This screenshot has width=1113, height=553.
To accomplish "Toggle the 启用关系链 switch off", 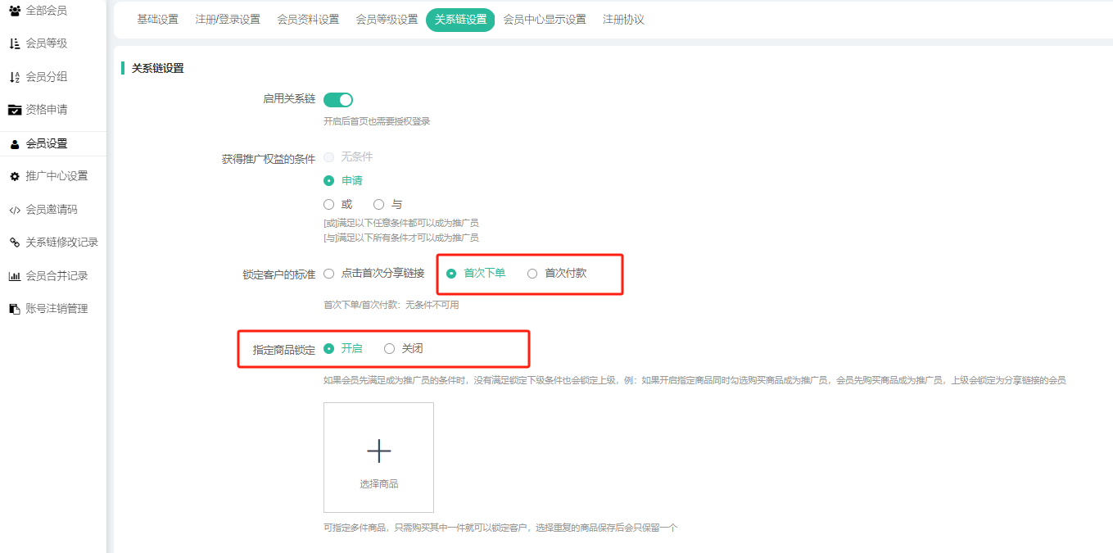I will click(x=337, y=100).
